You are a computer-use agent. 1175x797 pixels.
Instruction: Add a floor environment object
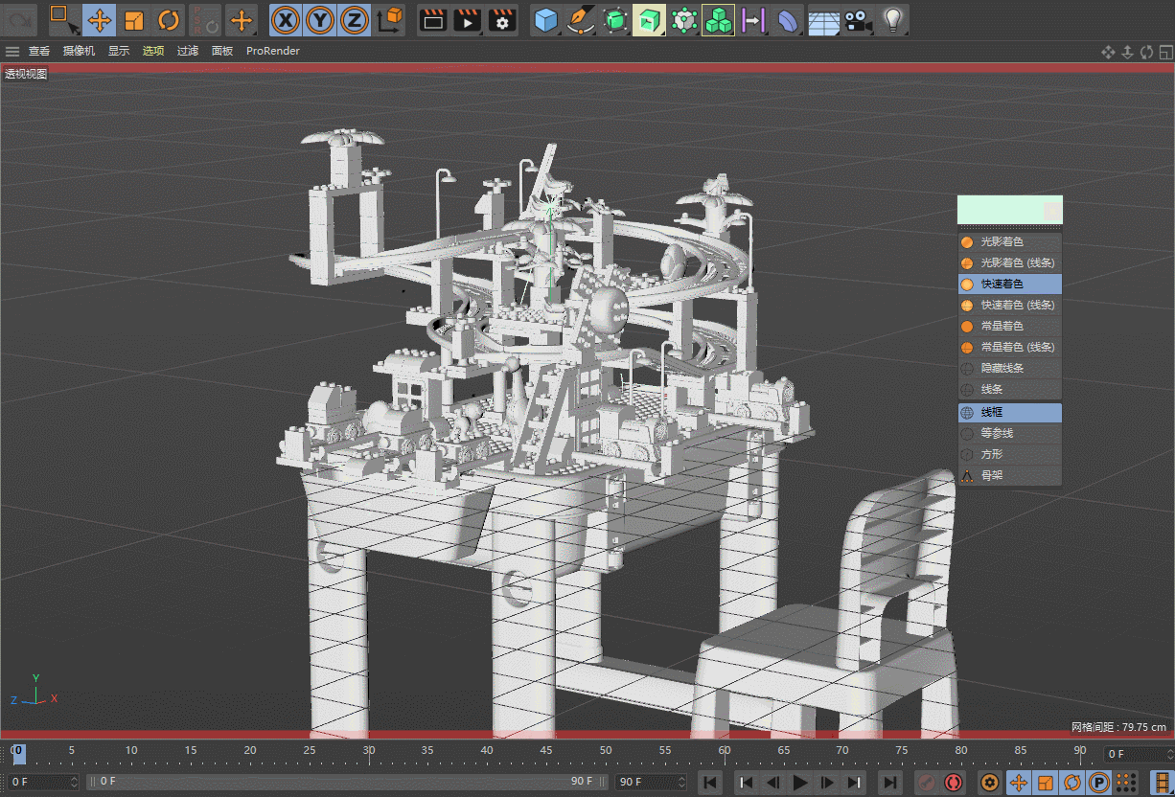click(x=823, y=19)
